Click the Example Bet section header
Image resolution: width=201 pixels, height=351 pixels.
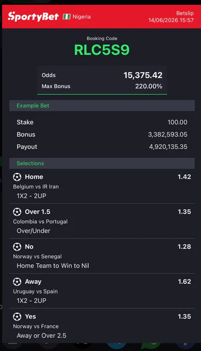(102, 105)
